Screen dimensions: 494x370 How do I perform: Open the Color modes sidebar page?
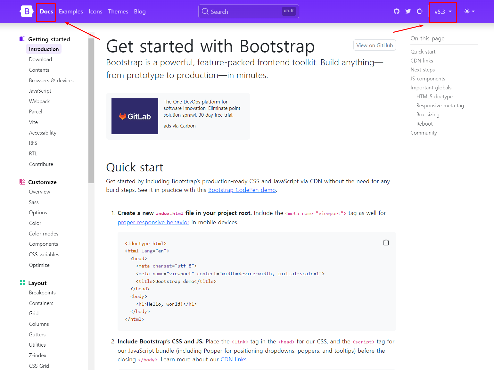click(44, 234)
